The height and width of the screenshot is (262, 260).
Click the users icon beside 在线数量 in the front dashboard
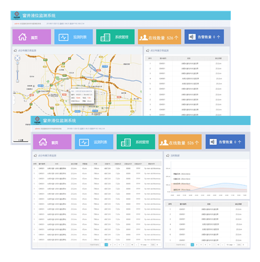point(164,143)
